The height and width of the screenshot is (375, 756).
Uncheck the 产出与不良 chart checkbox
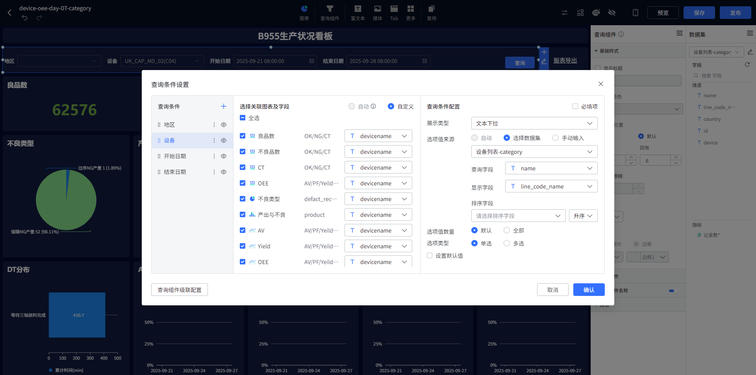coord(243,214)
